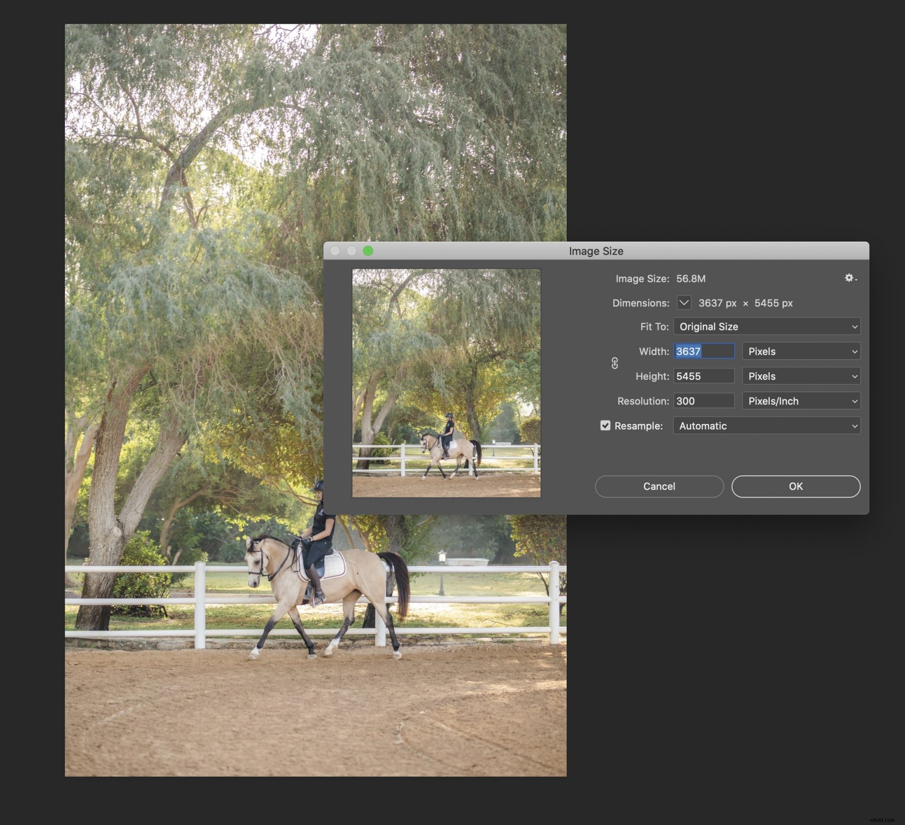The width and height of the screenshot is (905, 825).
Task: Click the checkmark icon next to Resample
Action: click(x=605, y=425)
